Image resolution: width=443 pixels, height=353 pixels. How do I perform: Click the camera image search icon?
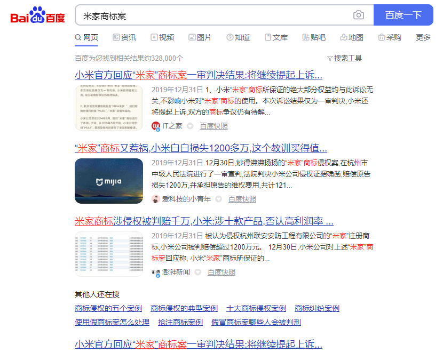359,15
